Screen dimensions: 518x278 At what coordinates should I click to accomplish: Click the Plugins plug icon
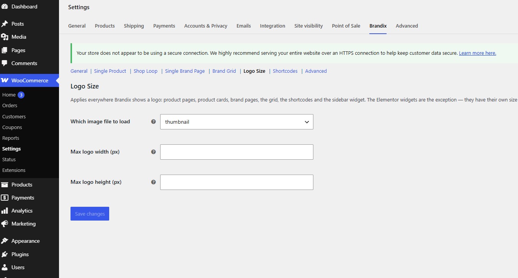(x=5, y=254)
